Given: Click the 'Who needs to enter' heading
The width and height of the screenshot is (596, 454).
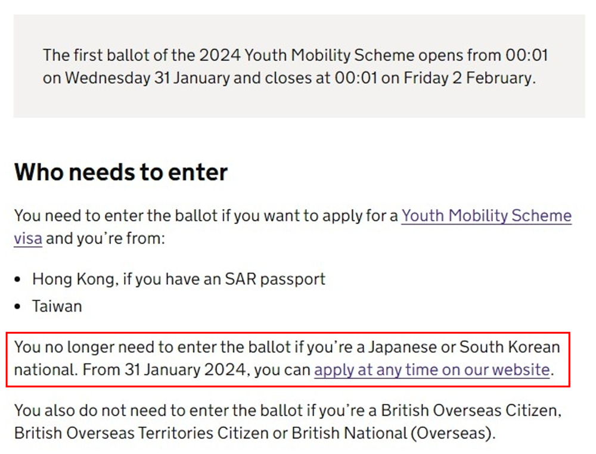Looking at the screenshot, I should click(x=121, y=173).
